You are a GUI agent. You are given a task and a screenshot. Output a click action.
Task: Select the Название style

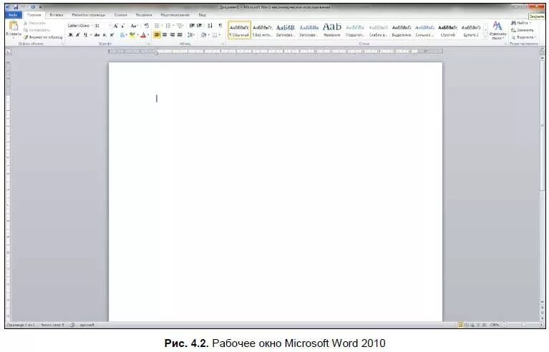pos(332,30)
